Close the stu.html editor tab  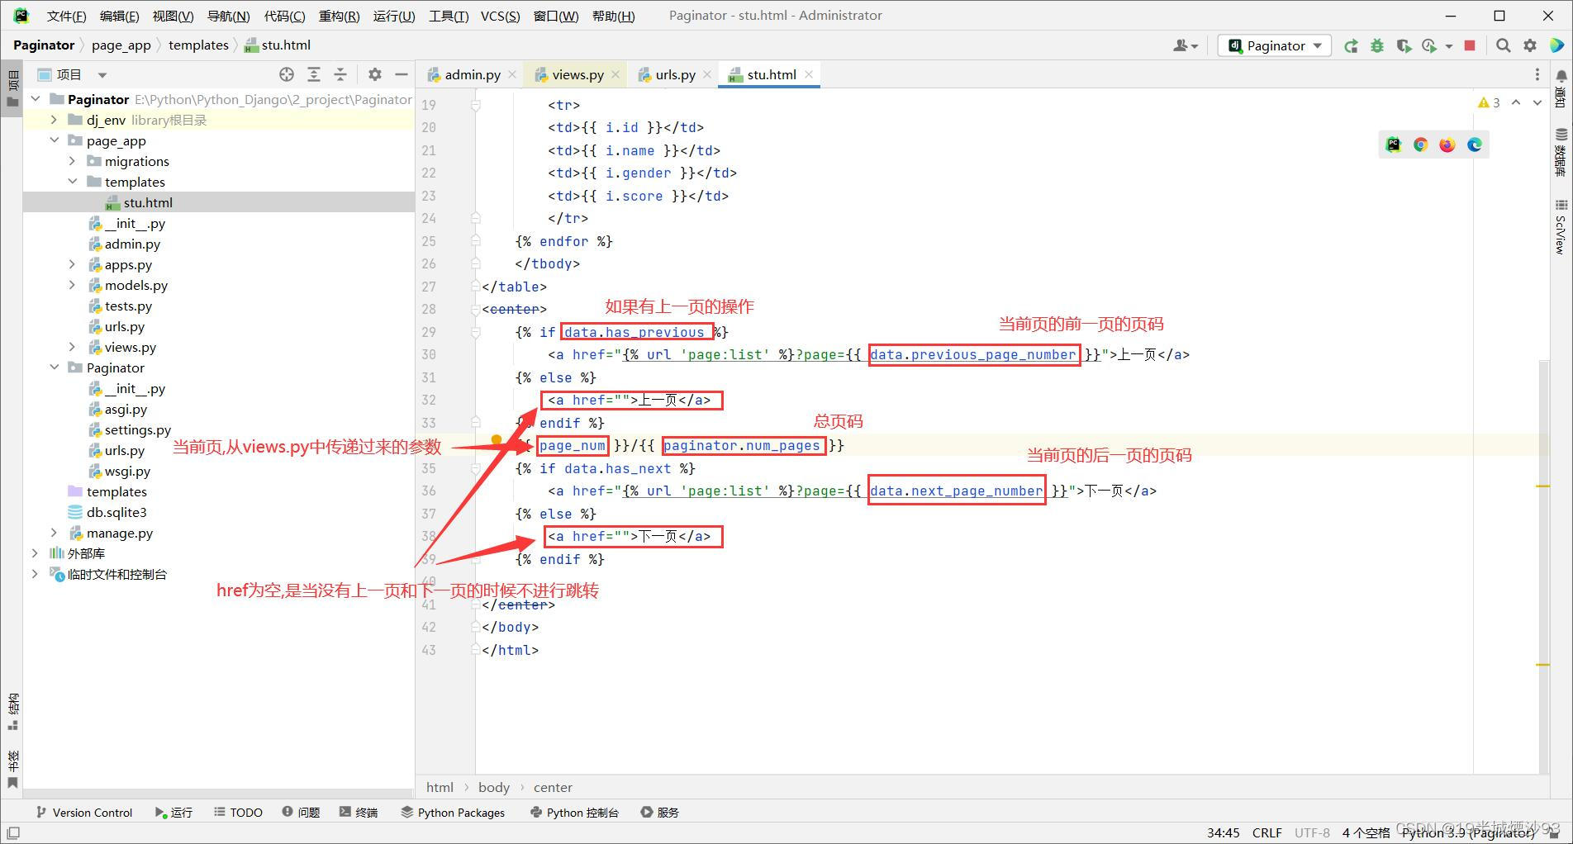809,74
